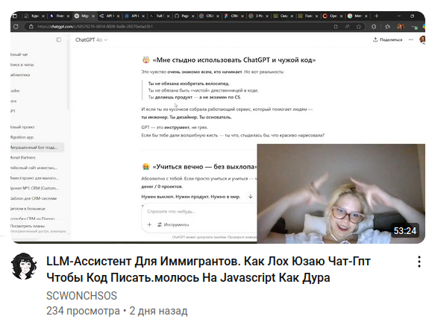Screen dimensions: 429x319
Task: Open the 'Инвестпроект для малого...' chat
Action: click(34, 178)
